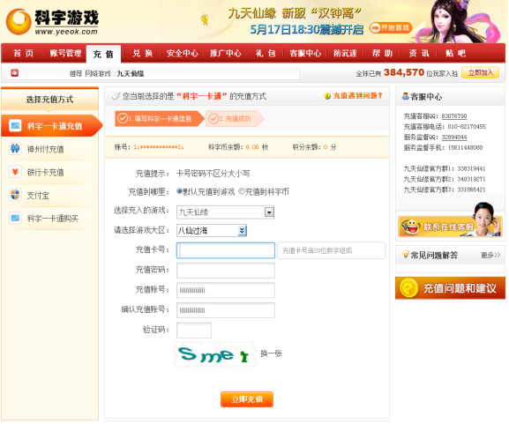
Task: Click the 客服中心 person icon
Action: 405,96
